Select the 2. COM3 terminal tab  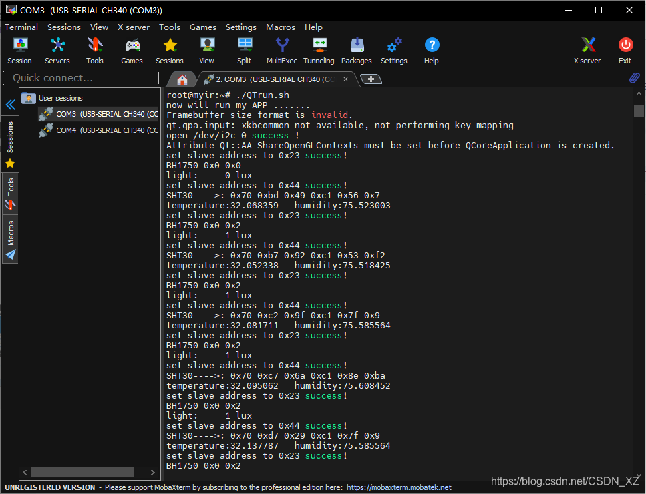pyautogui.click(x=275, y=79)
